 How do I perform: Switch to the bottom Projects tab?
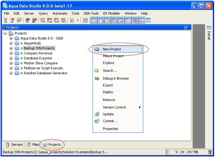[x=52, y=145]
